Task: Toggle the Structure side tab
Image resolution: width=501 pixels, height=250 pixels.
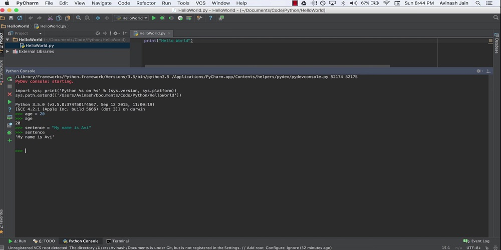Action: pyautogui.click(x=2, y=72)
